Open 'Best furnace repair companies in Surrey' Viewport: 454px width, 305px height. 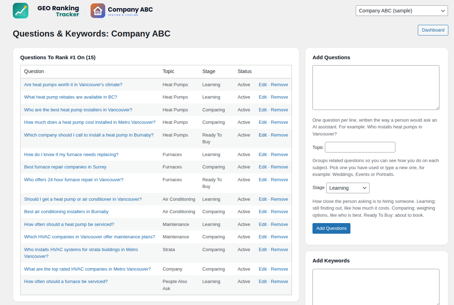(65, 167)
